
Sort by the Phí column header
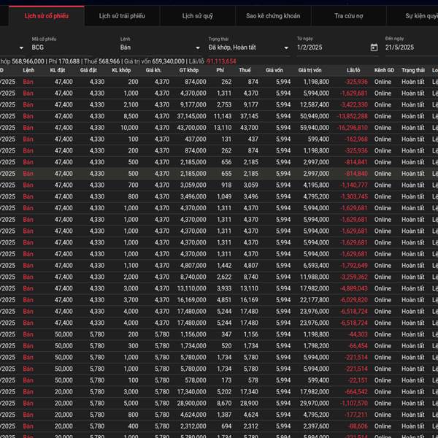pyautogui.click(x=220, y=70)
